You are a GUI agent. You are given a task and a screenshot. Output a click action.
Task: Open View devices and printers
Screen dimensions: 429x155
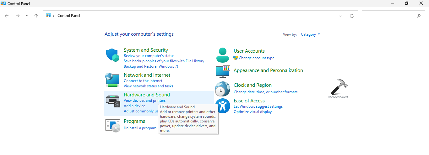pyautogui.click(x=144, y=101)
